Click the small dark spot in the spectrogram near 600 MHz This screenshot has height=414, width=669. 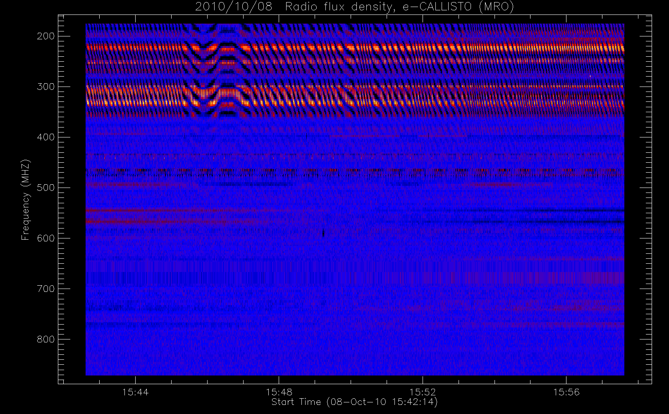coord(323,233)
